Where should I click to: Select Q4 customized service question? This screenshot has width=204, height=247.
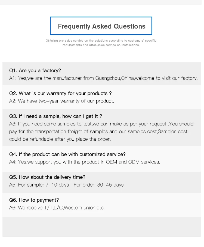[x=67, y=154]
